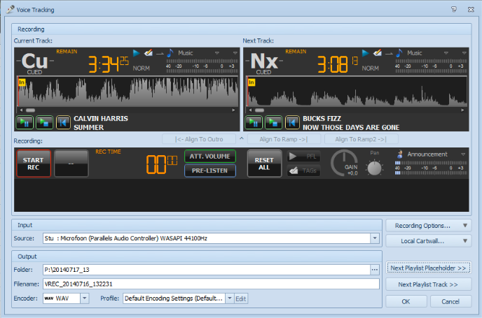Image resolution: width=482 pixels, height=318 pixels.
Task: Expand the encoding Profile dropdown
Action: coord(230,298)
